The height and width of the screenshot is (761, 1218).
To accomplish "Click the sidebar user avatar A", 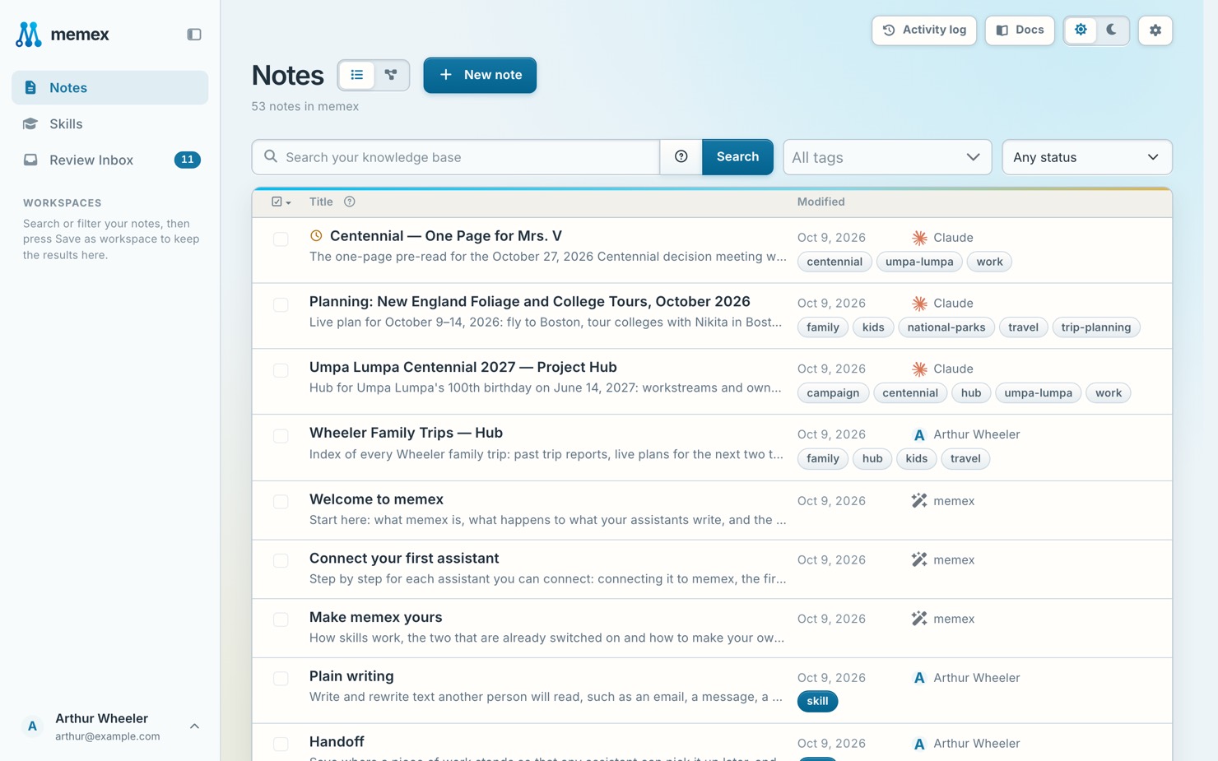I will point(32,726).
